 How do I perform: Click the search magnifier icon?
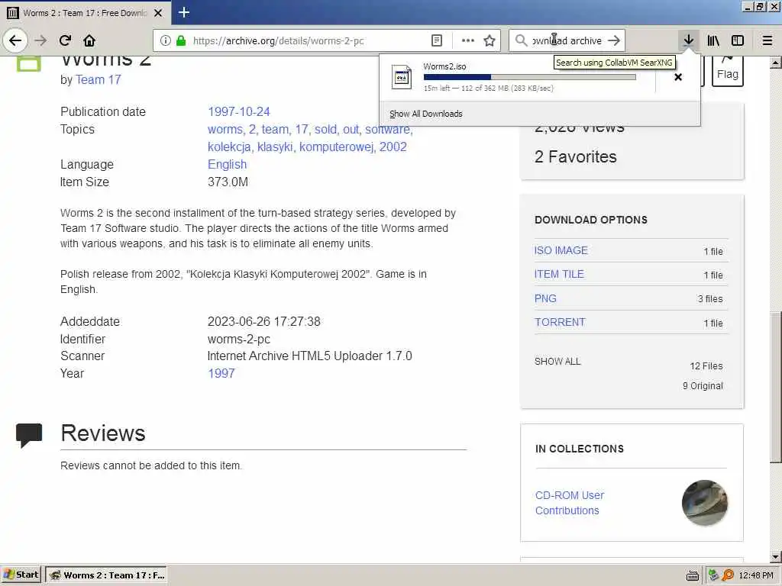click(x=521, y=40)
